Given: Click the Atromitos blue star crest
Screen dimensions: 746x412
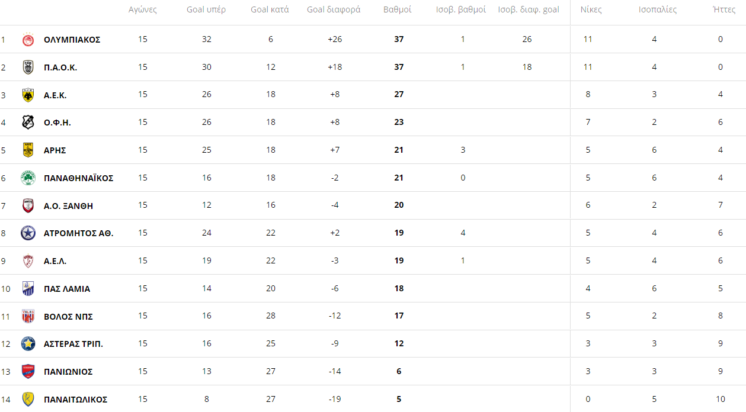Looking at the screenshot, I should click(x=28, y=233).
